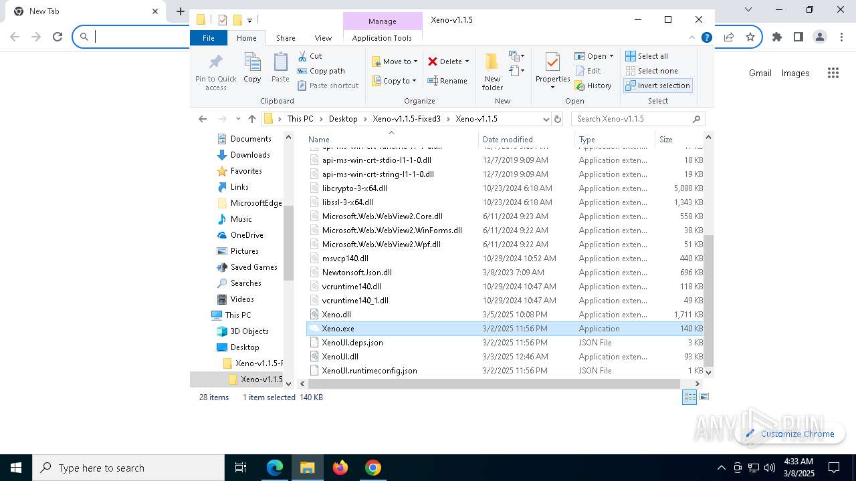Click Paste shortcut in the ribbon

tap(328, 86)
